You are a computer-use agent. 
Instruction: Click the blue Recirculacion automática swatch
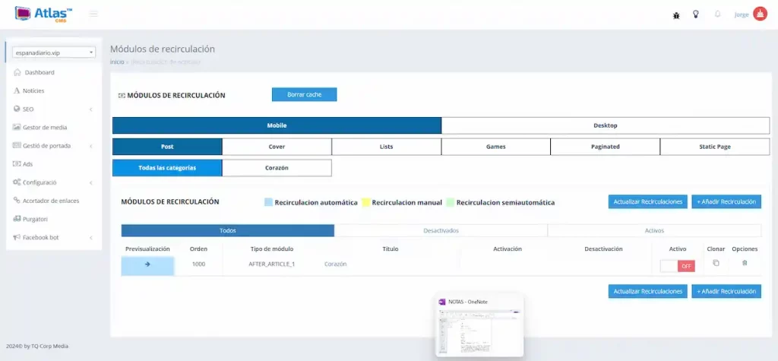(x=268, y=203)
